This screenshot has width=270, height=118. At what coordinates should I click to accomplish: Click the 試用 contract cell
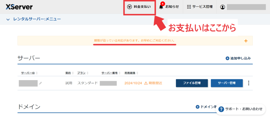point(69,83)
